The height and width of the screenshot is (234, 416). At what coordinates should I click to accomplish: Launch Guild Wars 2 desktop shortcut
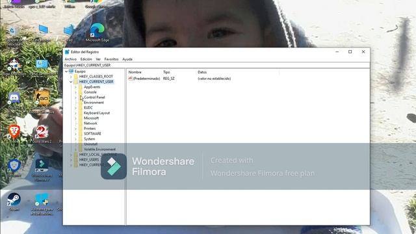coord(42,134)
